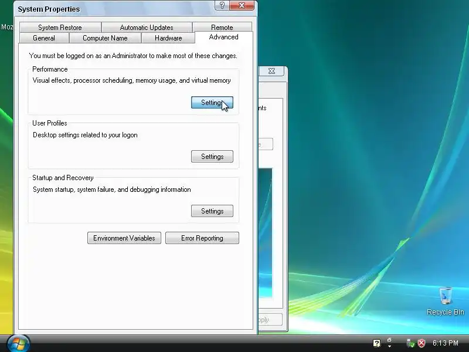Click the Error Reporting button
Screen dimensions: 469x352
tap(202, 238)
